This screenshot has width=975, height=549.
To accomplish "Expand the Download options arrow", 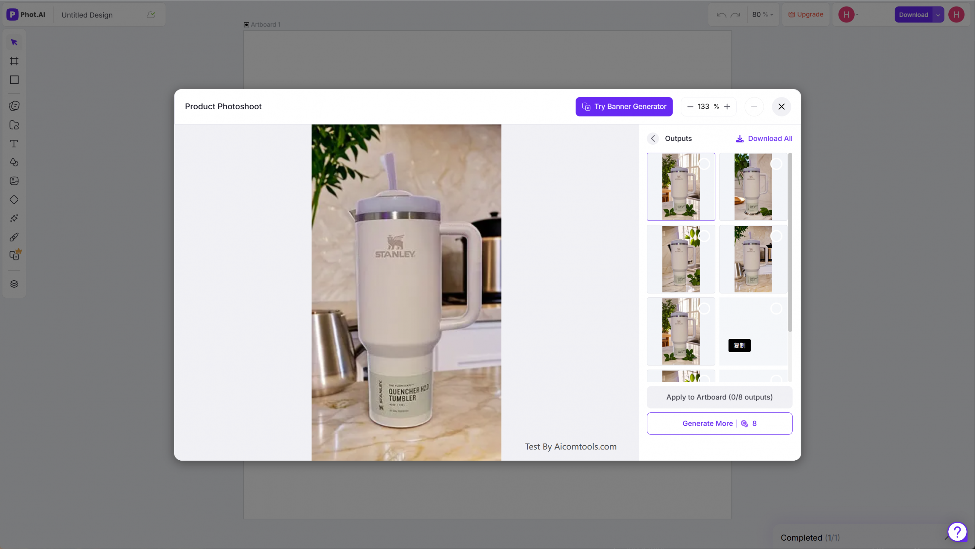I will [938, 14].
